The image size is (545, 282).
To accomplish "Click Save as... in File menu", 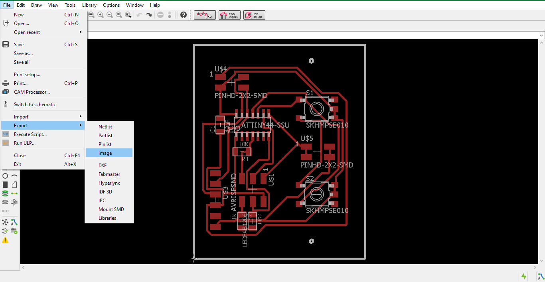I will coord(43,53).
